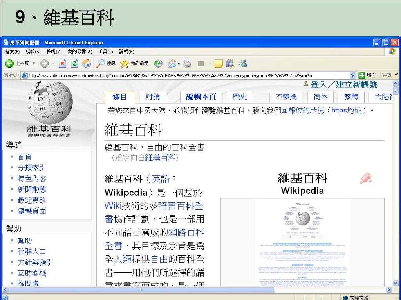Click the 回報您的狀況 link

point(303,111)
